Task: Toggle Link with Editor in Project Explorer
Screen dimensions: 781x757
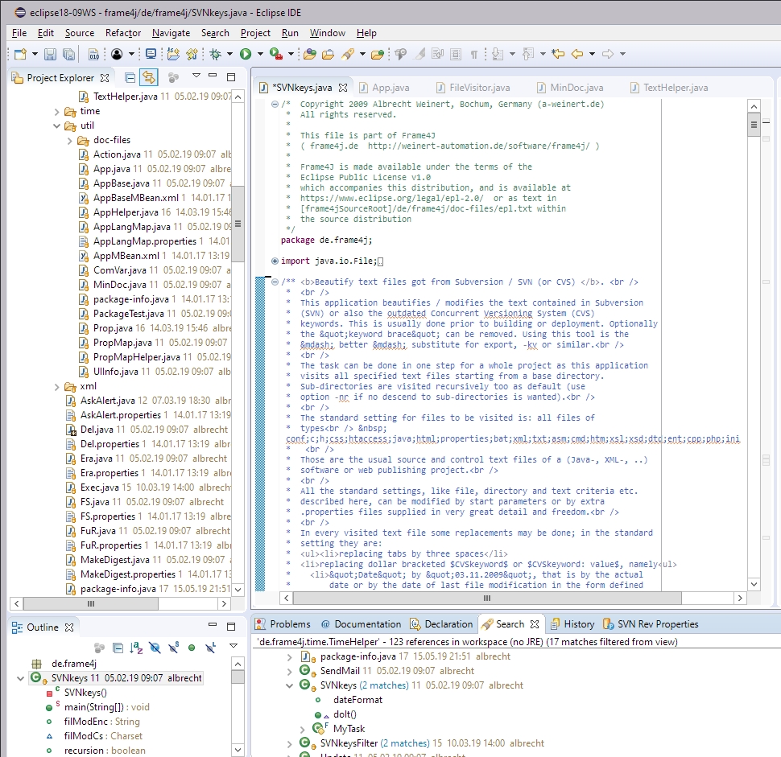Action: [x=149, y=78]
